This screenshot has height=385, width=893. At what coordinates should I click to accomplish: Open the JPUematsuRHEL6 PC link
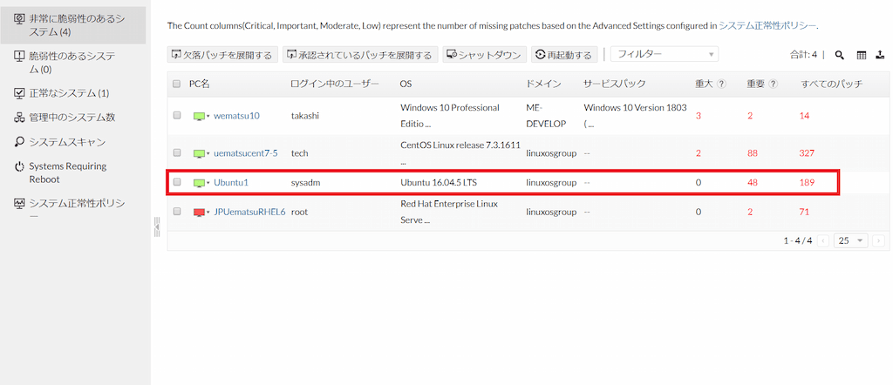(249, 213)
